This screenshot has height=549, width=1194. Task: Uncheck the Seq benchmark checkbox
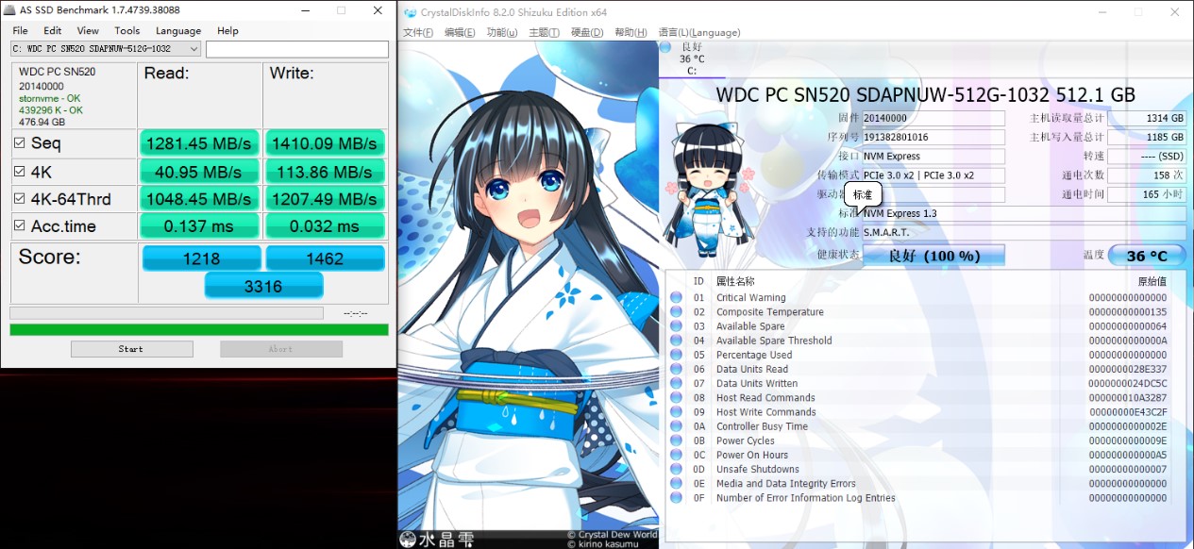(x=20, y=143)
